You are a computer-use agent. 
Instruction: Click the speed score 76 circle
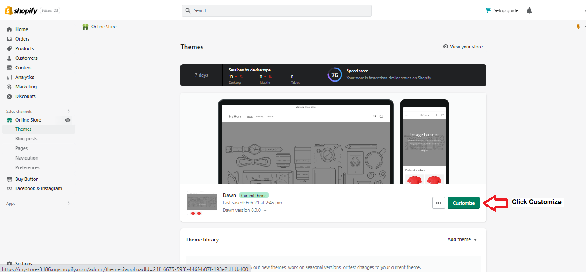335,75
